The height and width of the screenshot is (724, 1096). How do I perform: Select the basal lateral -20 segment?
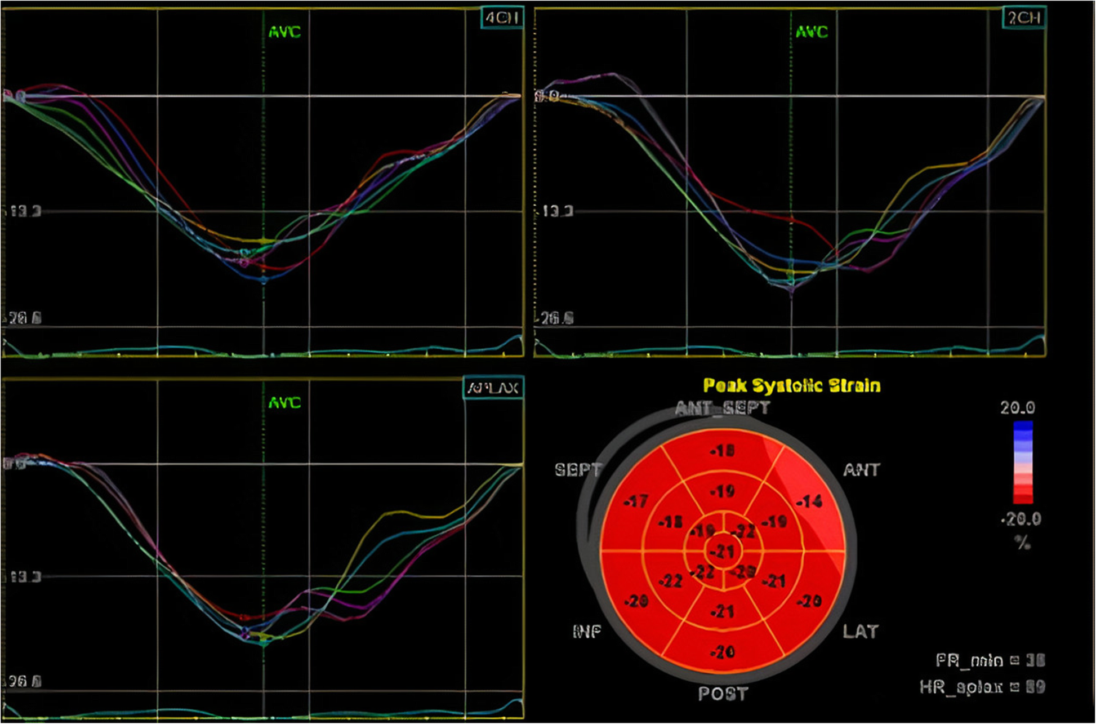[809, 601]
